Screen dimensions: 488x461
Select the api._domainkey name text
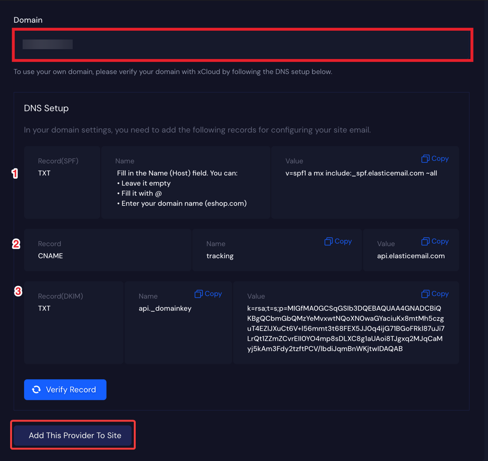[165, 308]
